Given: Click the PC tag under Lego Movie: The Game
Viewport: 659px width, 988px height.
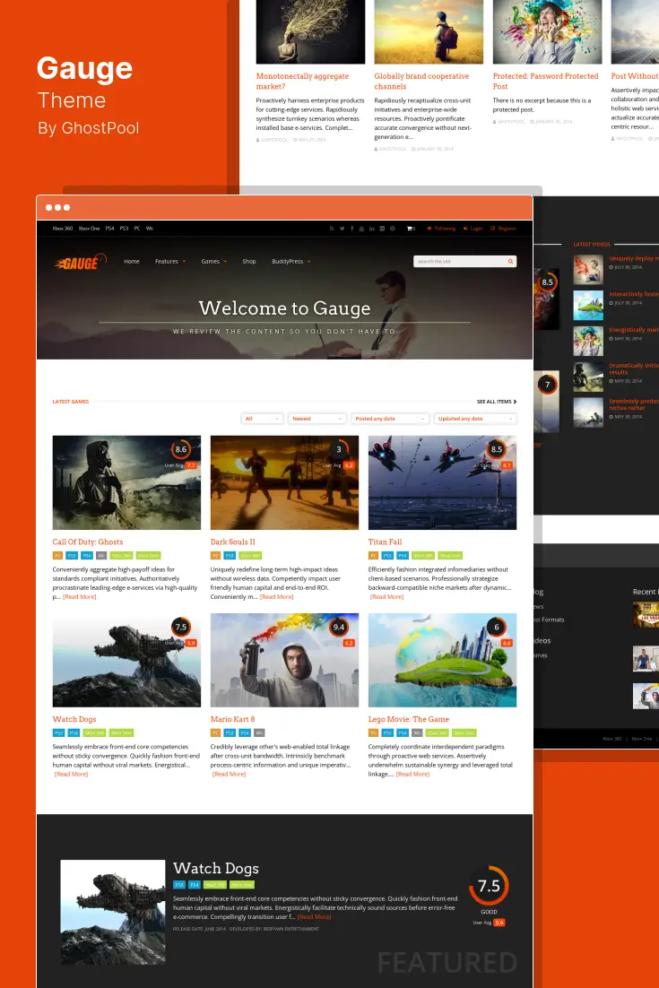Looking at the screenshot, I should [374, 732].
